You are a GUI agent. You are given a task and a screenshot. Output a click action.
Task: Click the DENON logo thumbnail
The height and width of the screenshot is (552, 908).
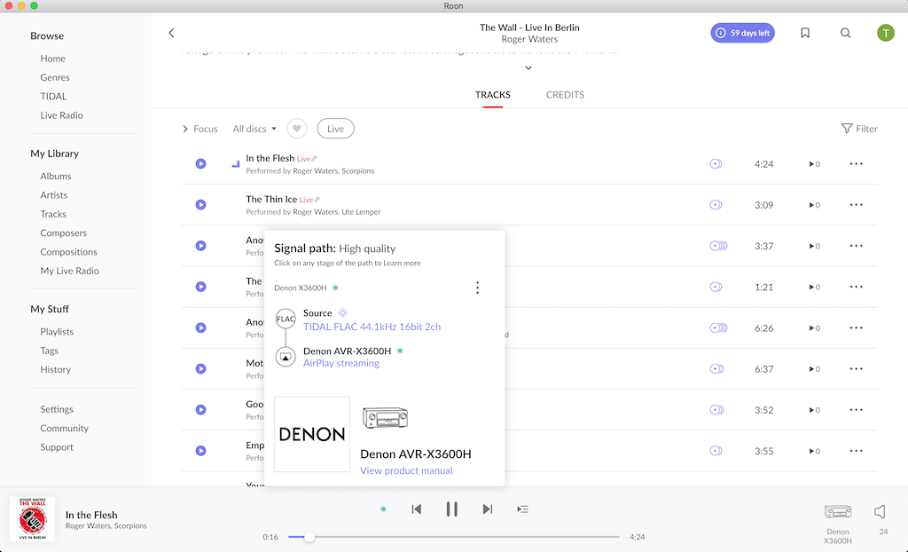[x=312, y=434]
